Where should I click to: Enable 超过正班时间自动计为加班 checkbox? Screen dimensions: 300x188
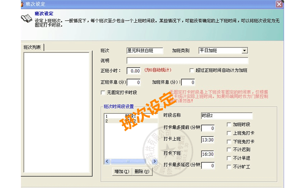click(191, 70)
